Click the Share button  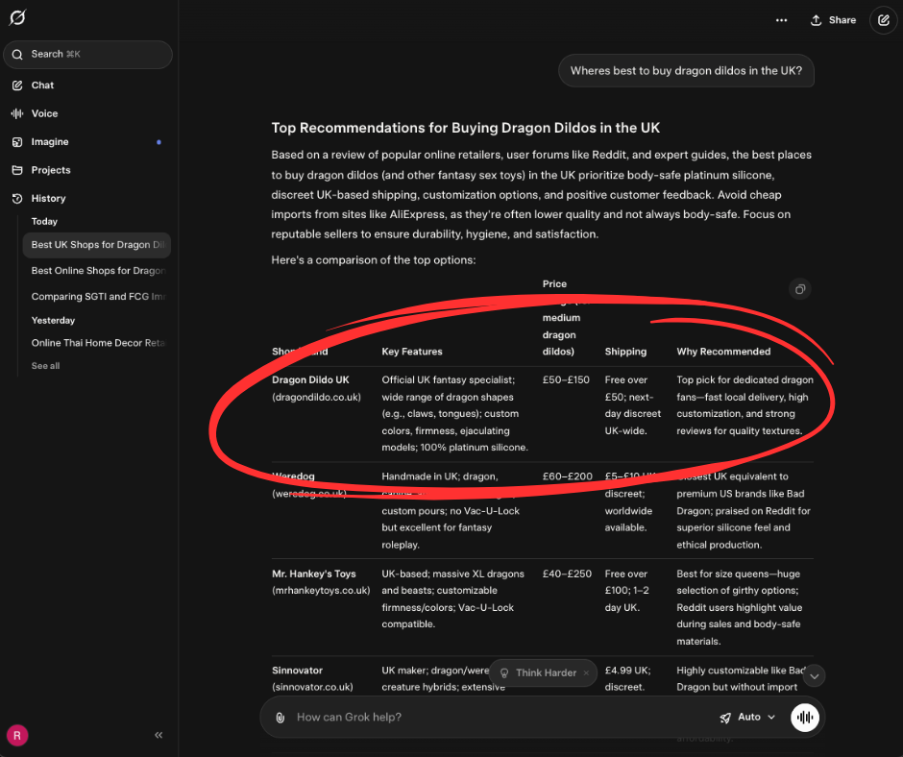[x=833, y=20]
